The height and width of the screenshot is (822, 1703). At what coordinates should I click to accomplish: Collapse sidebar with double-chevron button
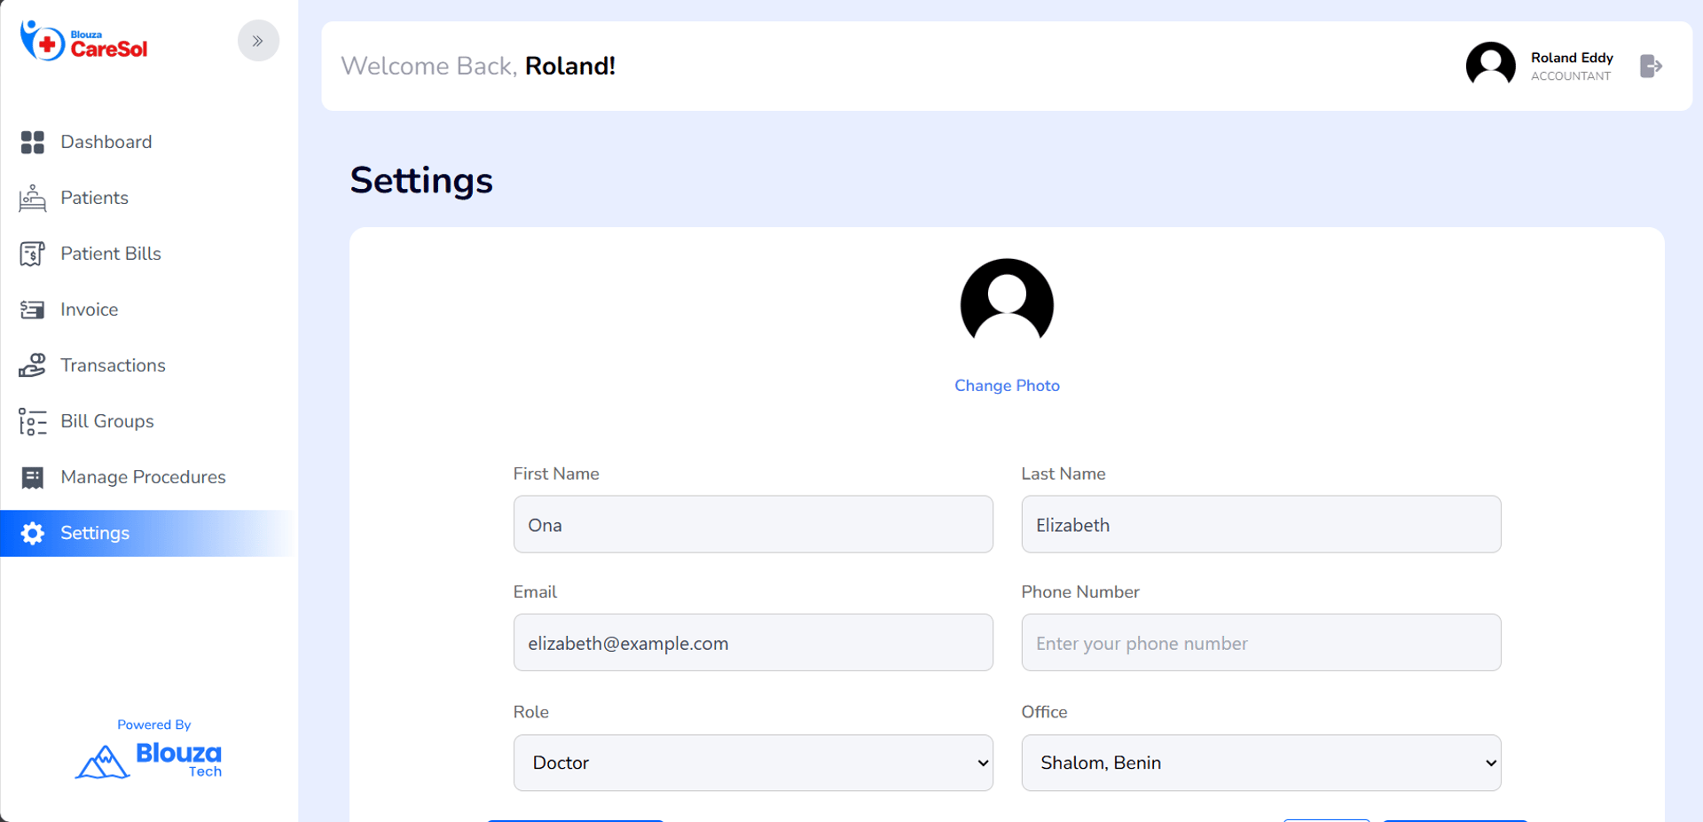(258, 41)
